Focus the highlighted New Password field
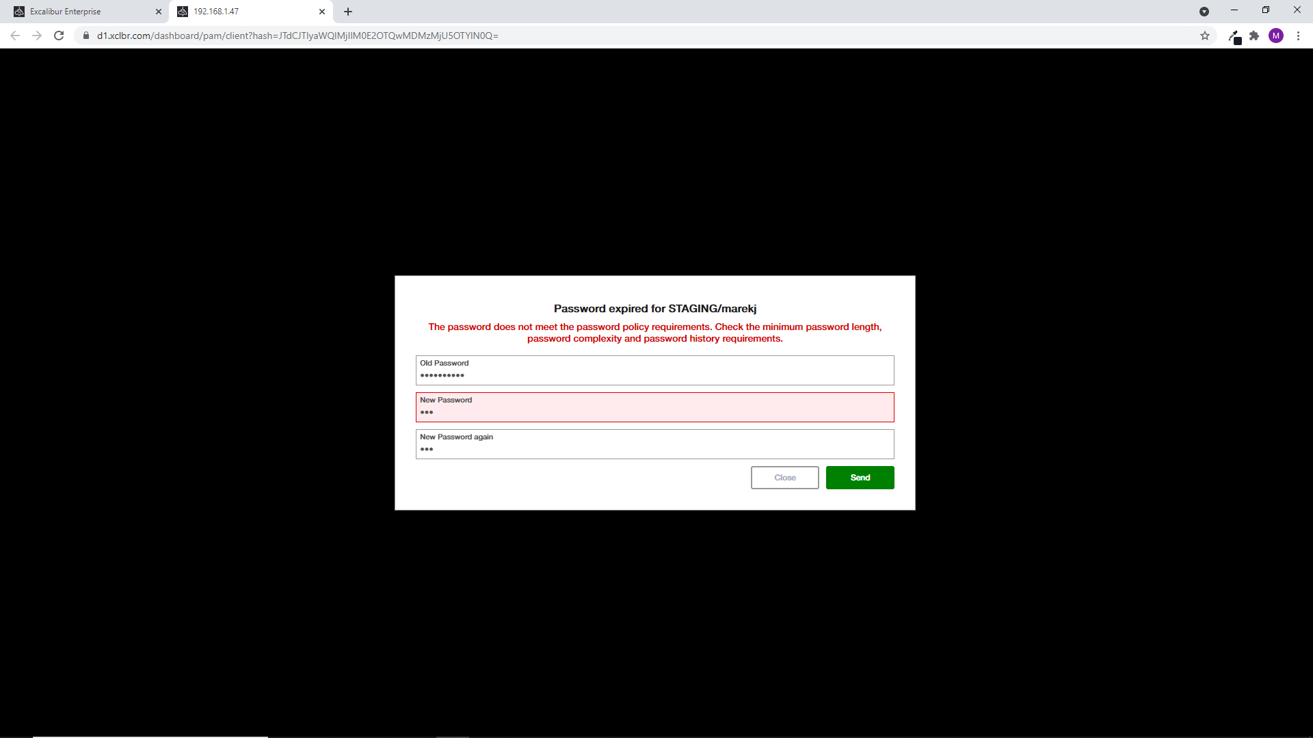 [x=654, y=407]
